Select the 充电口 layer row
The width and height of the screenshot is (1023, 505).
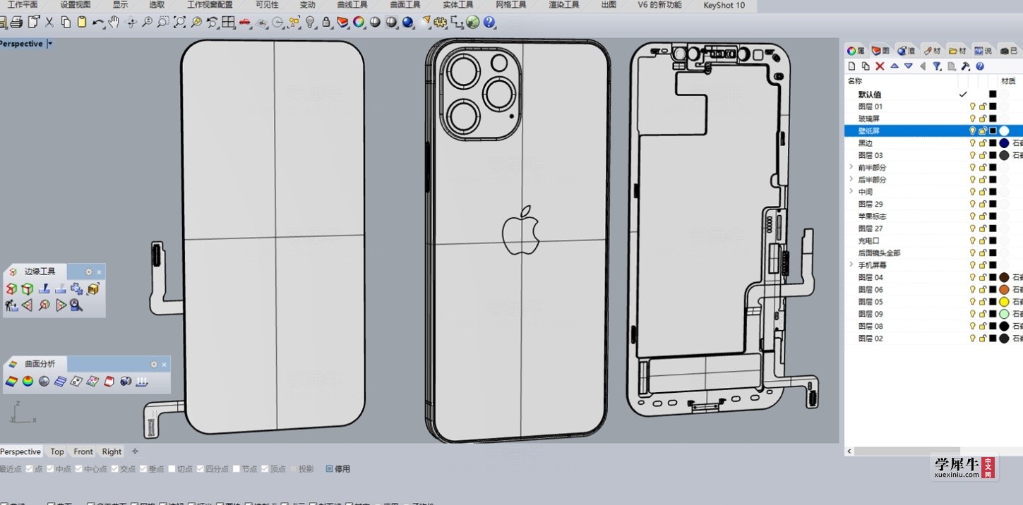pos(933,241)
